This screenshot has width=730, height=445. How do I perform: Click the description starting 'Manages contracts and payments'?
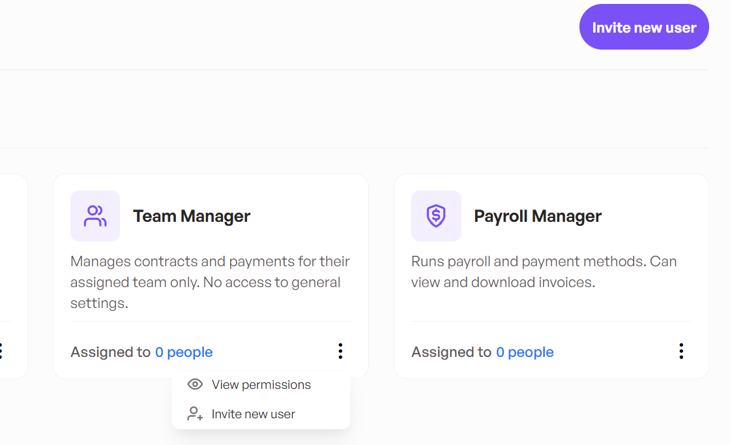(210, 282)
